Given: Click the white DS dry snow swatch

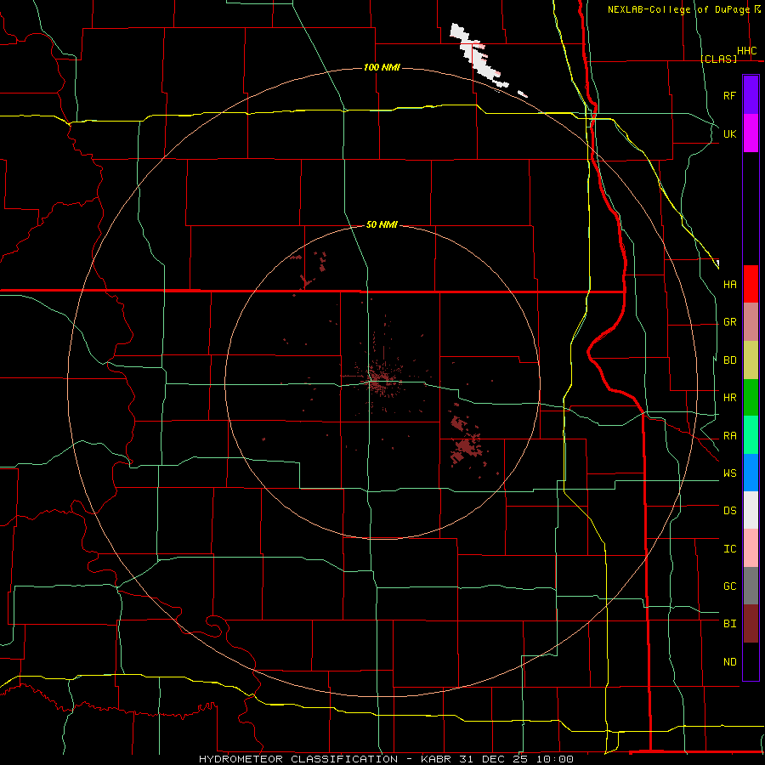Looking at the screenshot, I should click(751, 510).
